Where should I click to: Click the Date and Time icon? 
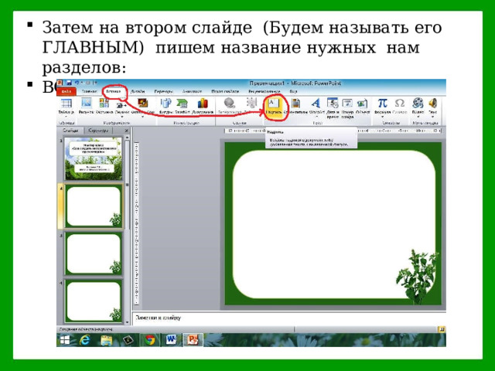pos(333,103)
